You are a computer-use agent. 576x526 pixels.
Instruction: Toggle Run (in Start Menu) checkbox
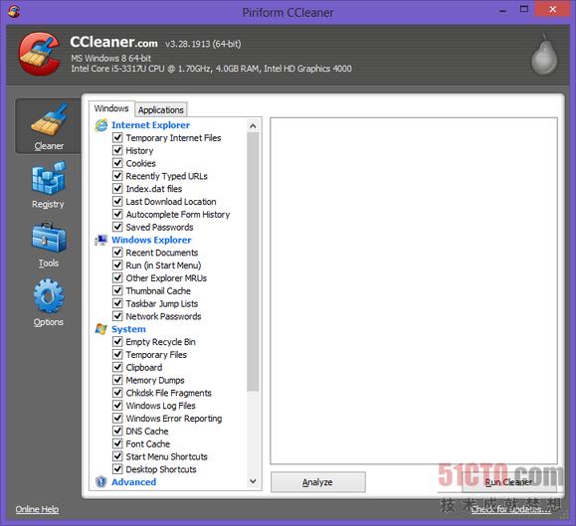tap(117, 265)
